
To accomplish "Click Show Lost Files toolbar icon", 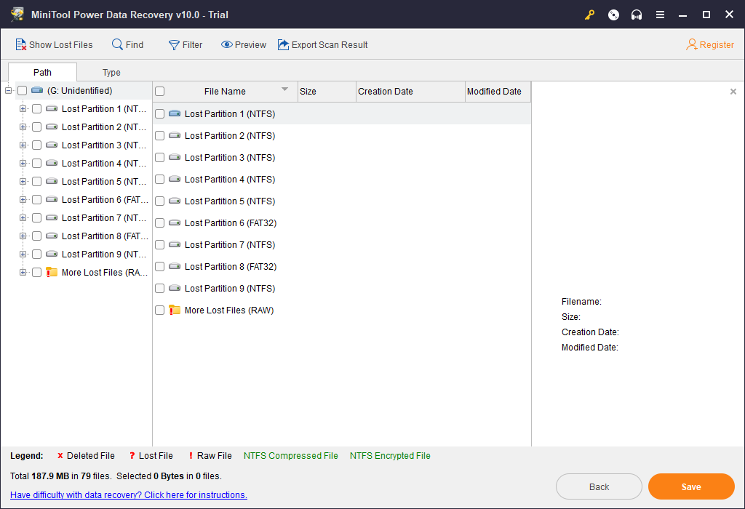I will click(21, 45).
